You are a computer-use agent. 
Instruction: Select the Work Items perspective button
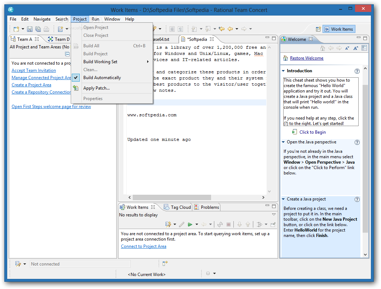tap(339, 29)
